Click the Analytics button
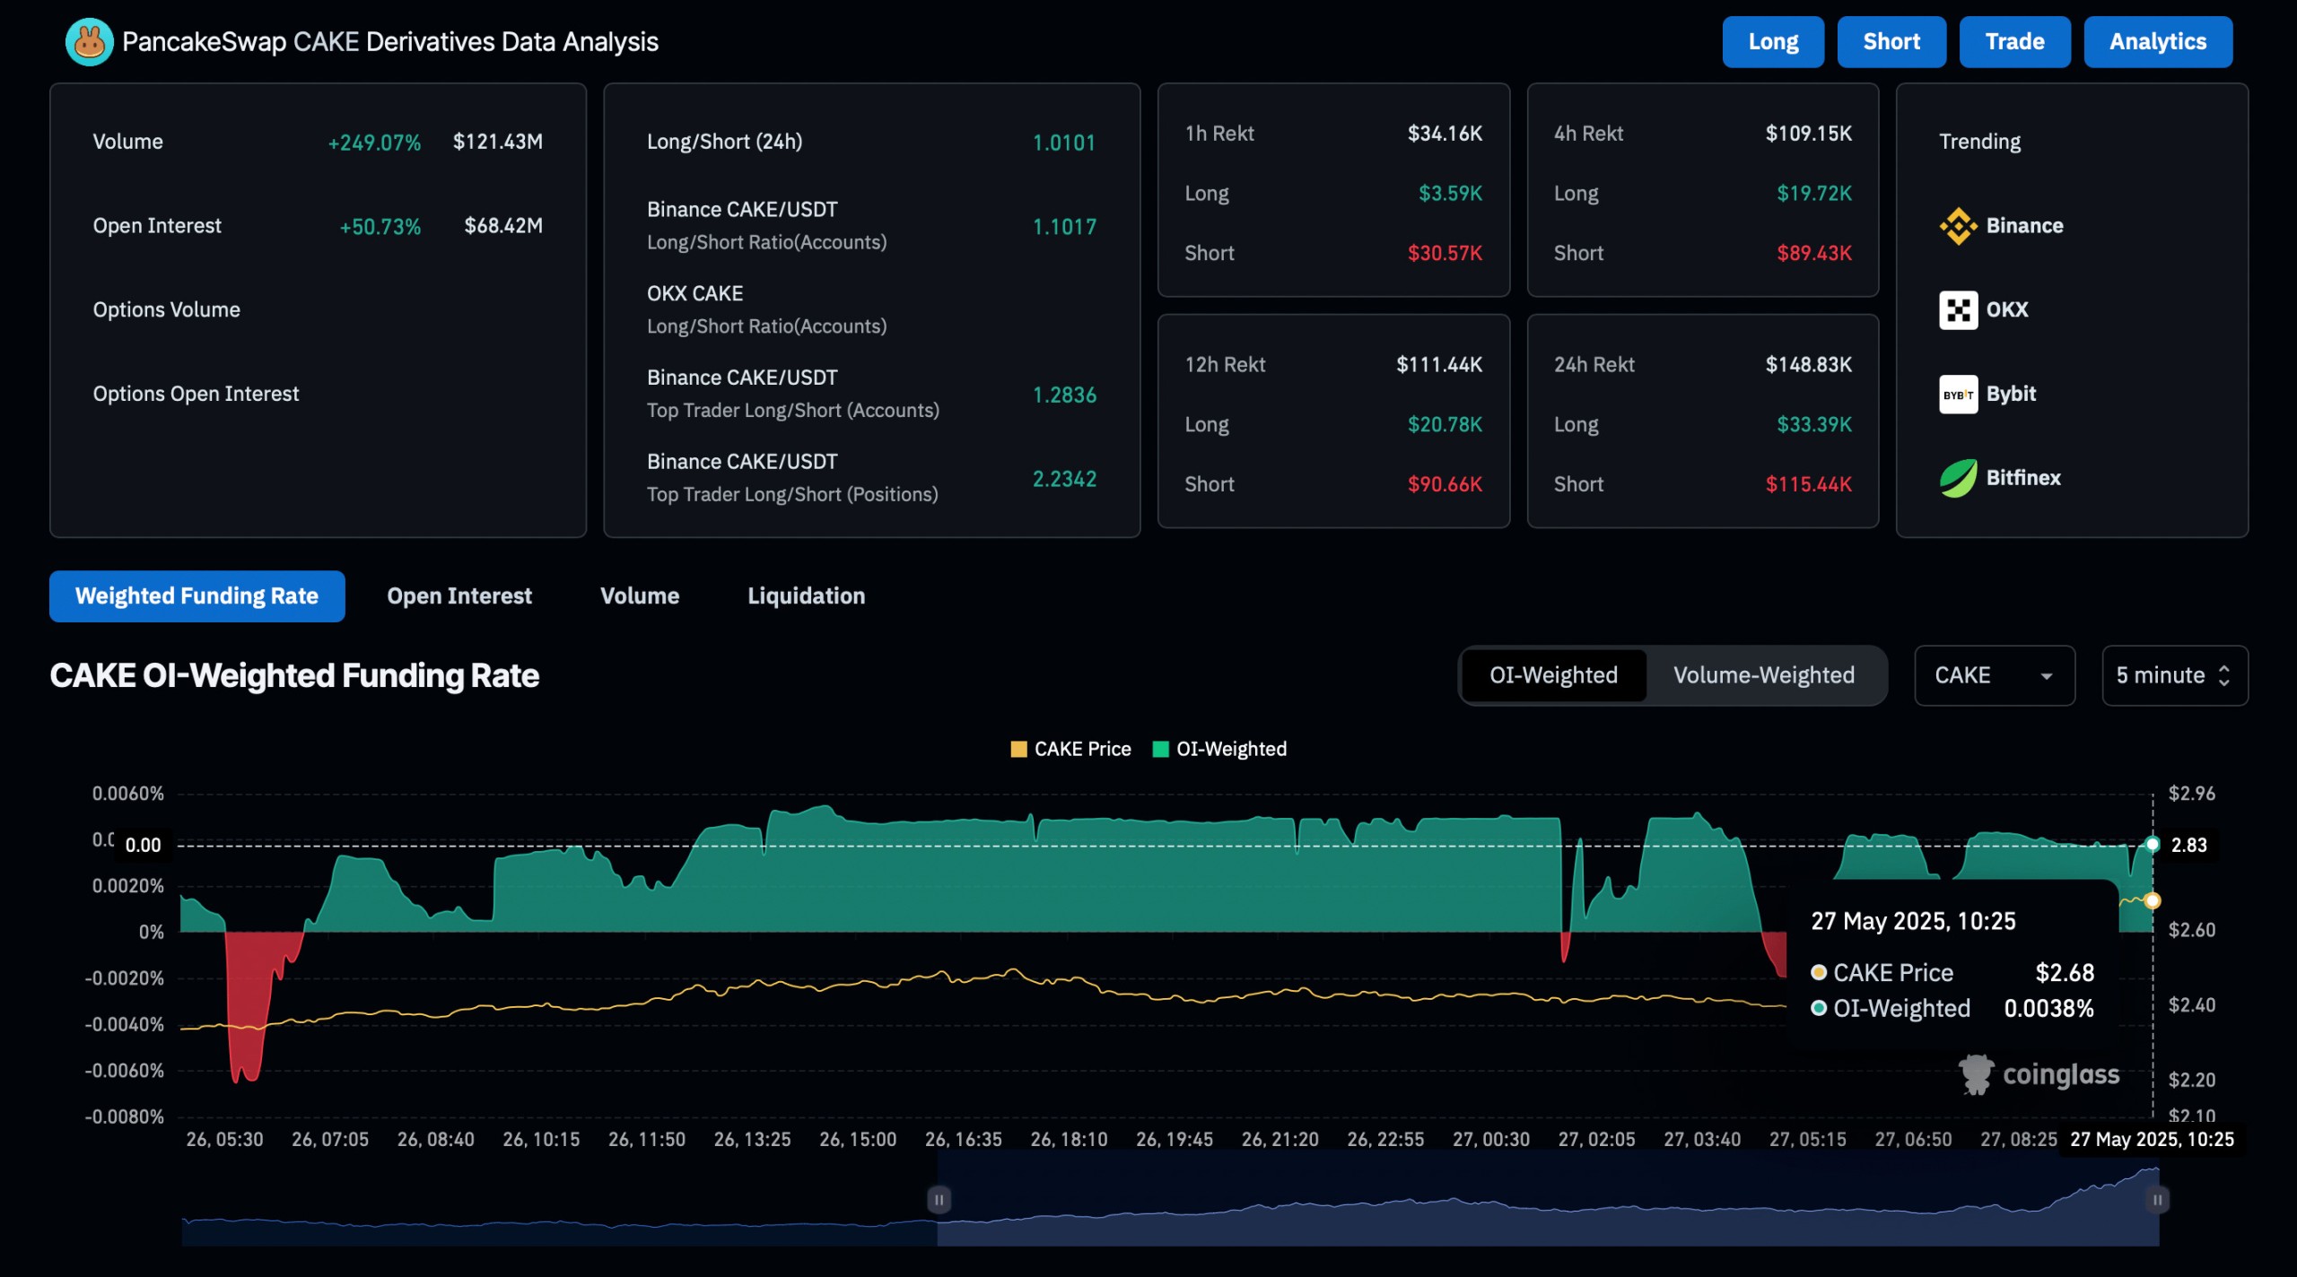Image resolution: width=2297 pixels, height=1277 pixels. click(x=2157, y=42)
